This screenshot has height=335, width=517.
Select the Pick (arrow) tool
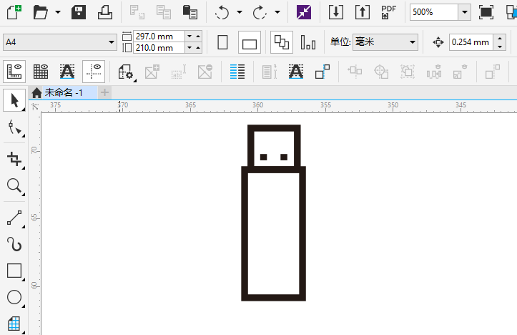point(14,101)
